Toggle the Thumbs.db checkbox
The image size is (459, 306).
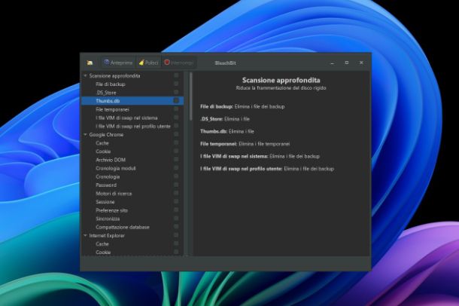(176, 101)
